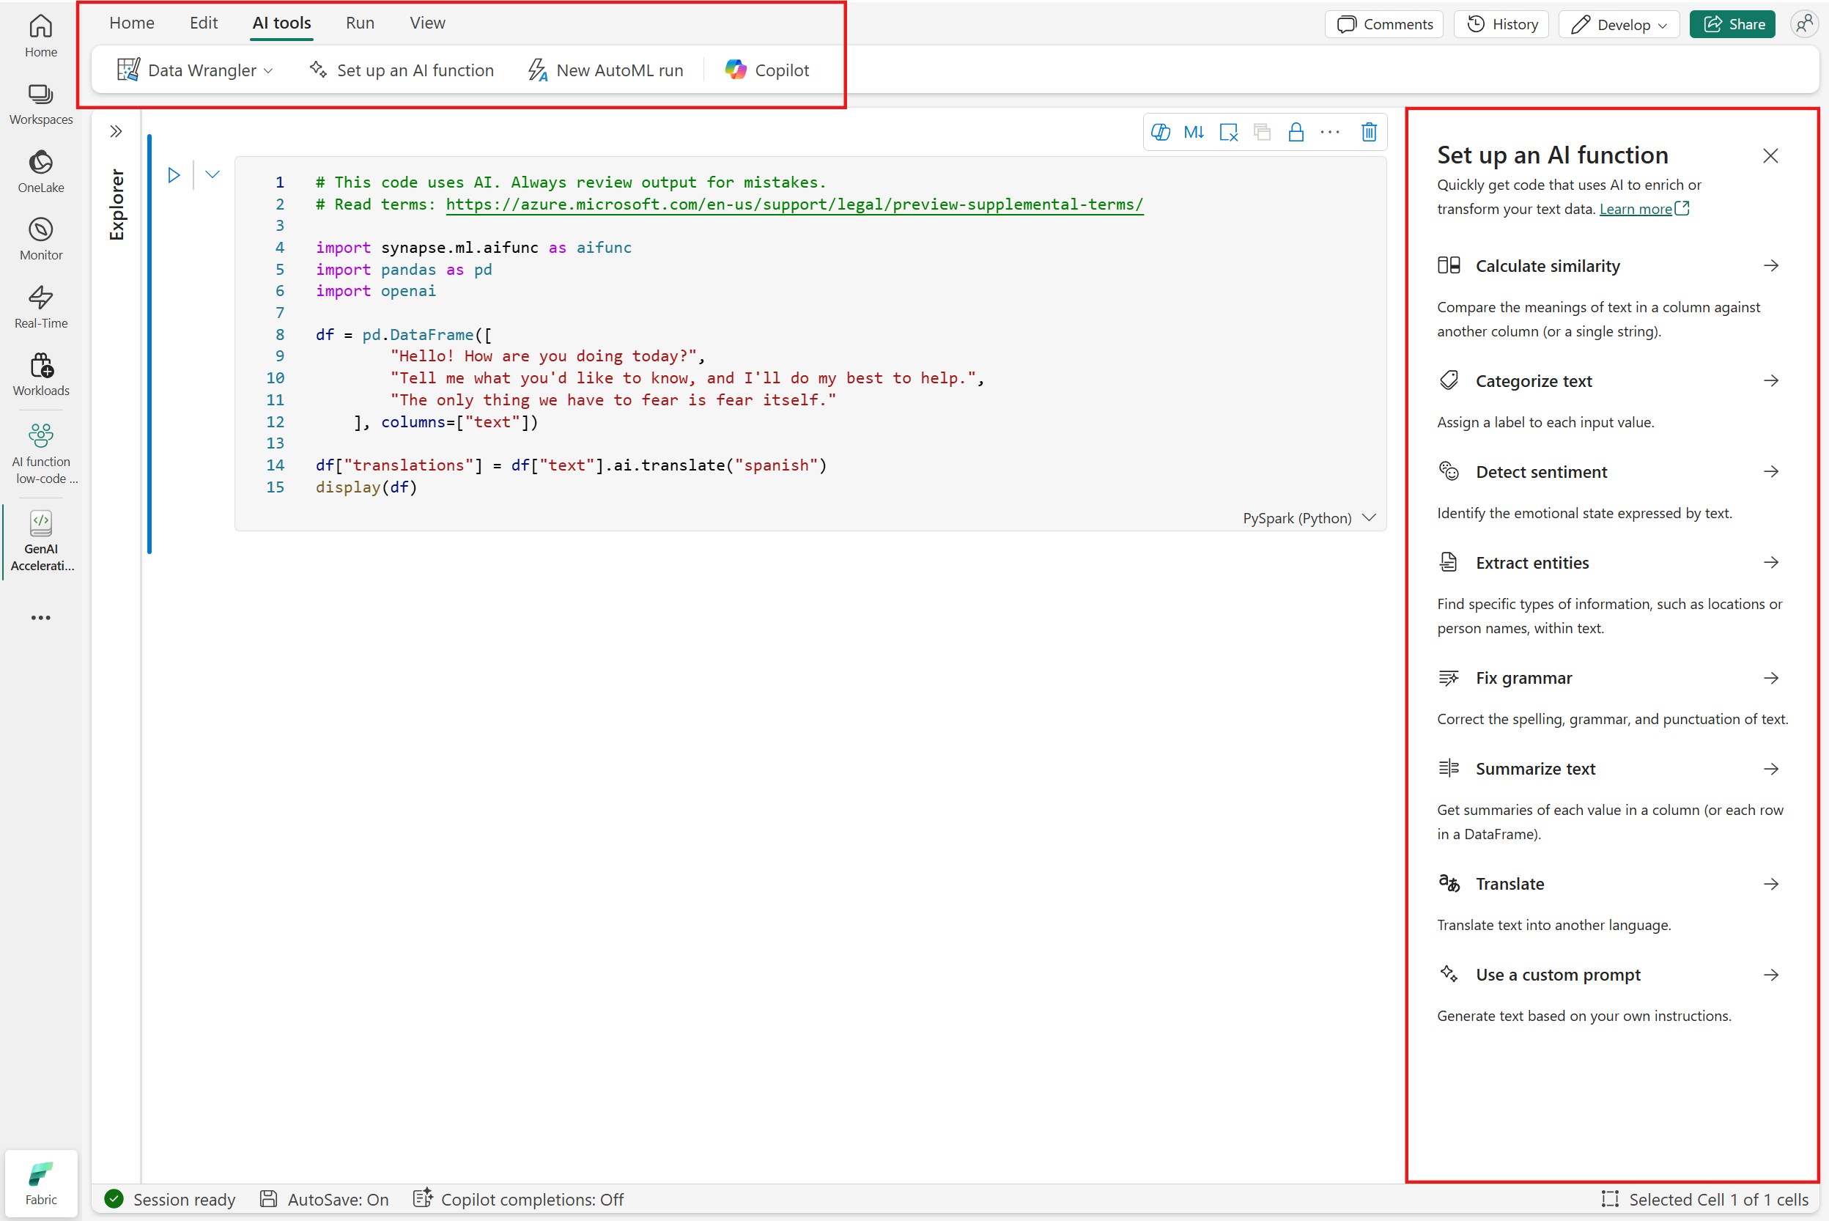Open the View tab

point(427,23)
